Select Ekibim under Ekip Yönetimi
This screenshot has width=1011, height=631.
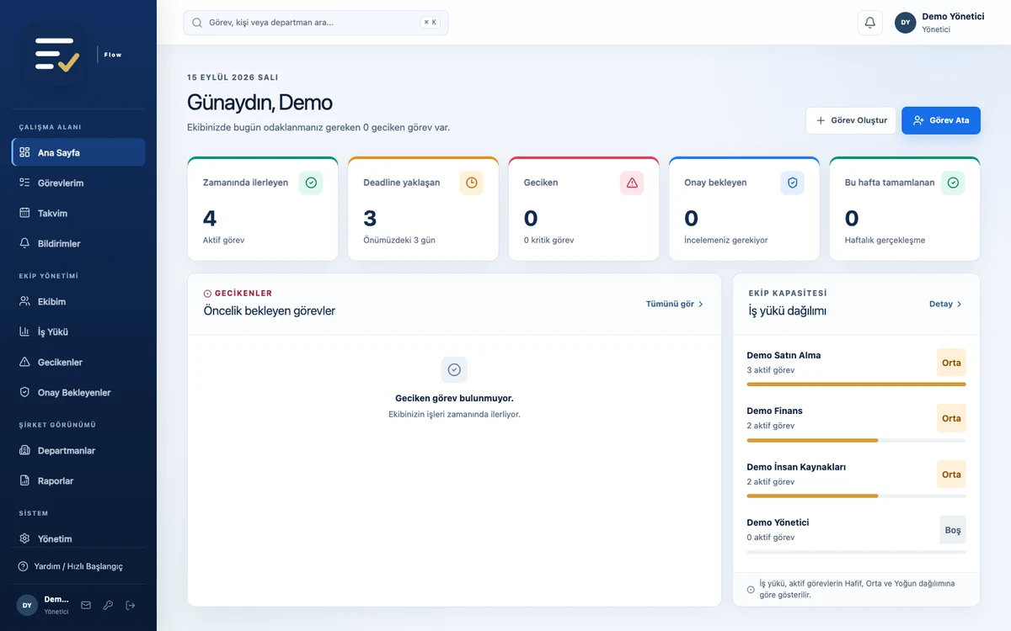point(78,301)
